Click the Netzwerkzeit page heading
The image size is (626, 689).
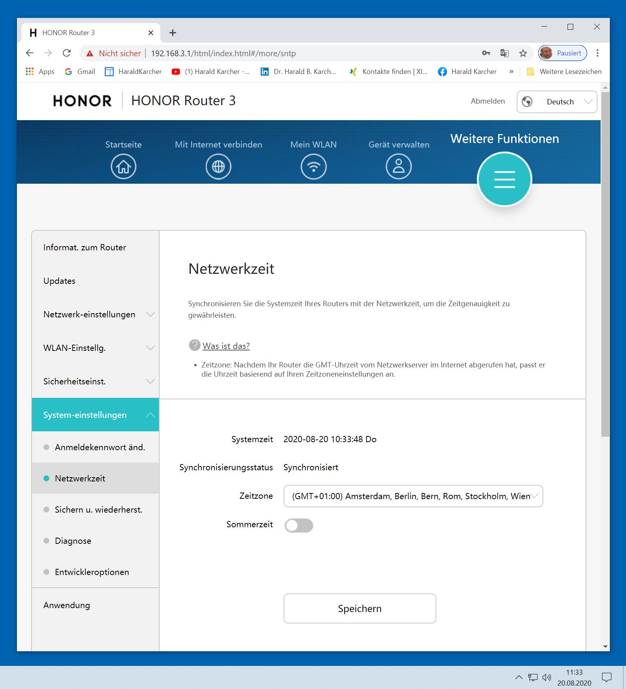(x=231, y=268)
